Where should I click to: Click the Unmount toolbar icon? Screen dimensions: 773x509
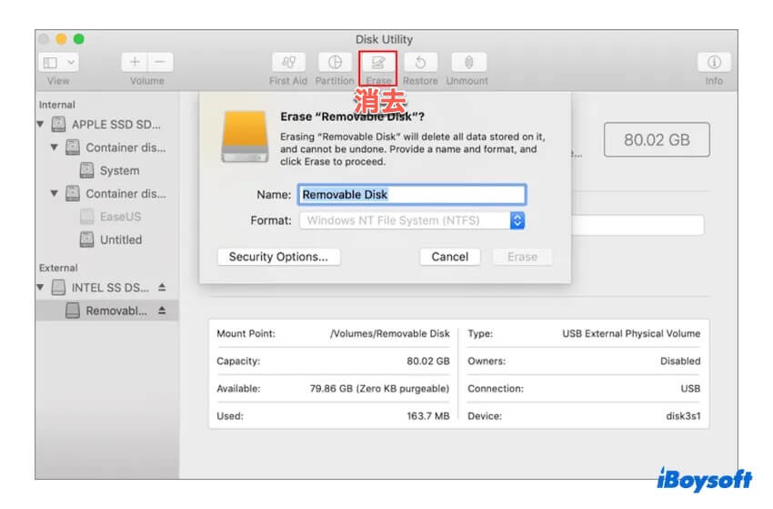[x=467, y=63]
